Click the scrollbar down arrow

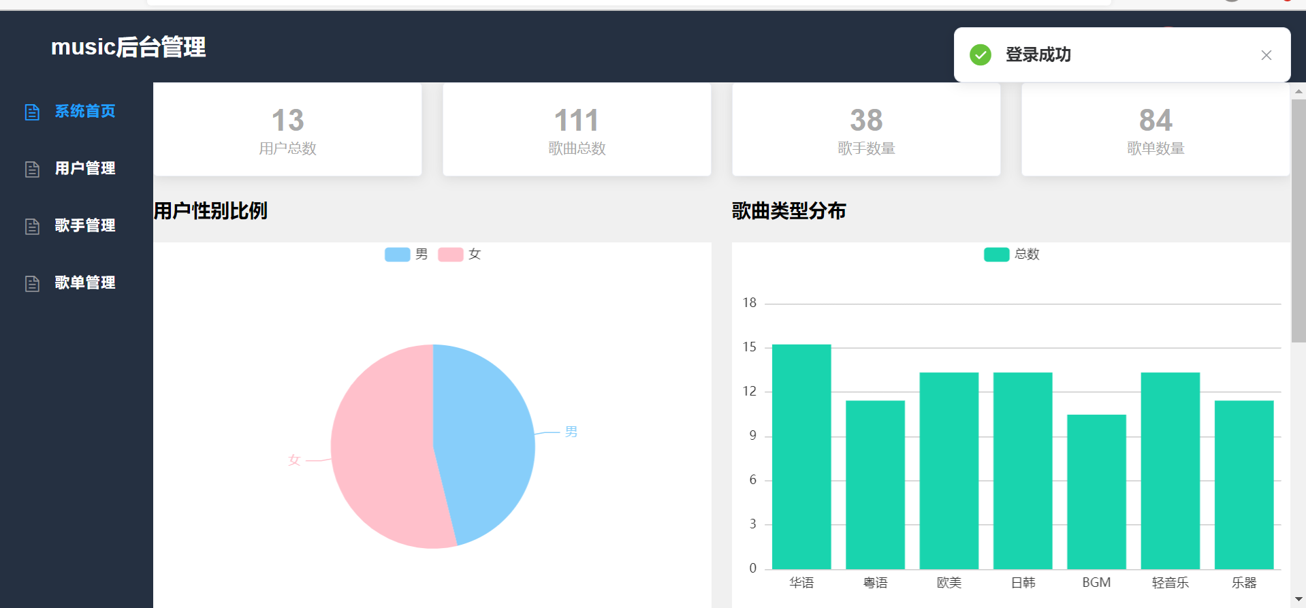coord(1299,599)
